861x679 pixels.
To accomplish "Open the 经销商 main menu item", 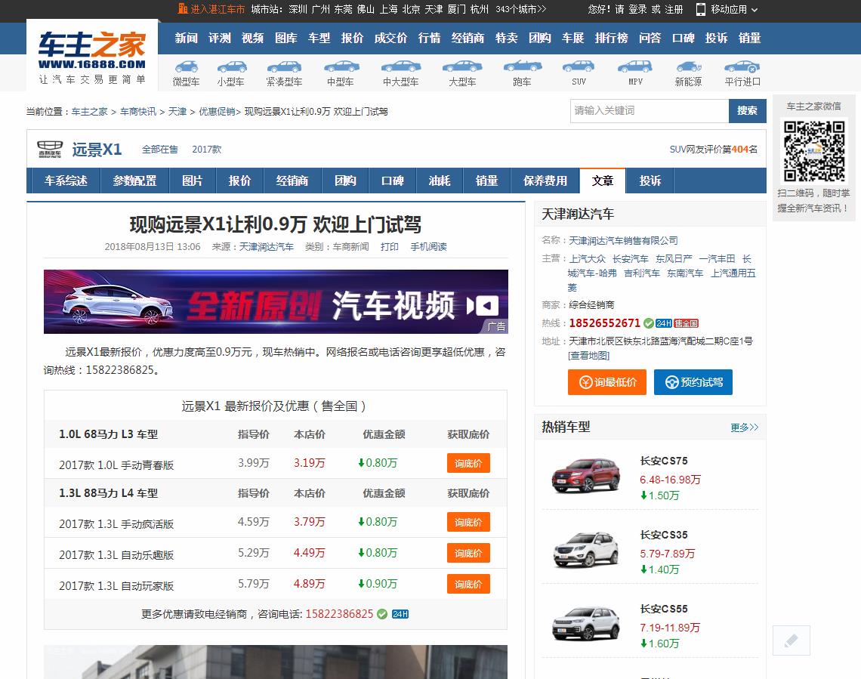I will (468, 38).
